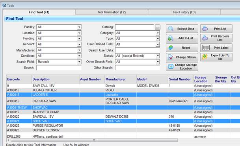Select the A100023 OXYGEN SENSOR row
This screenshot has width=240, height=146.
[x=123, y=130]
